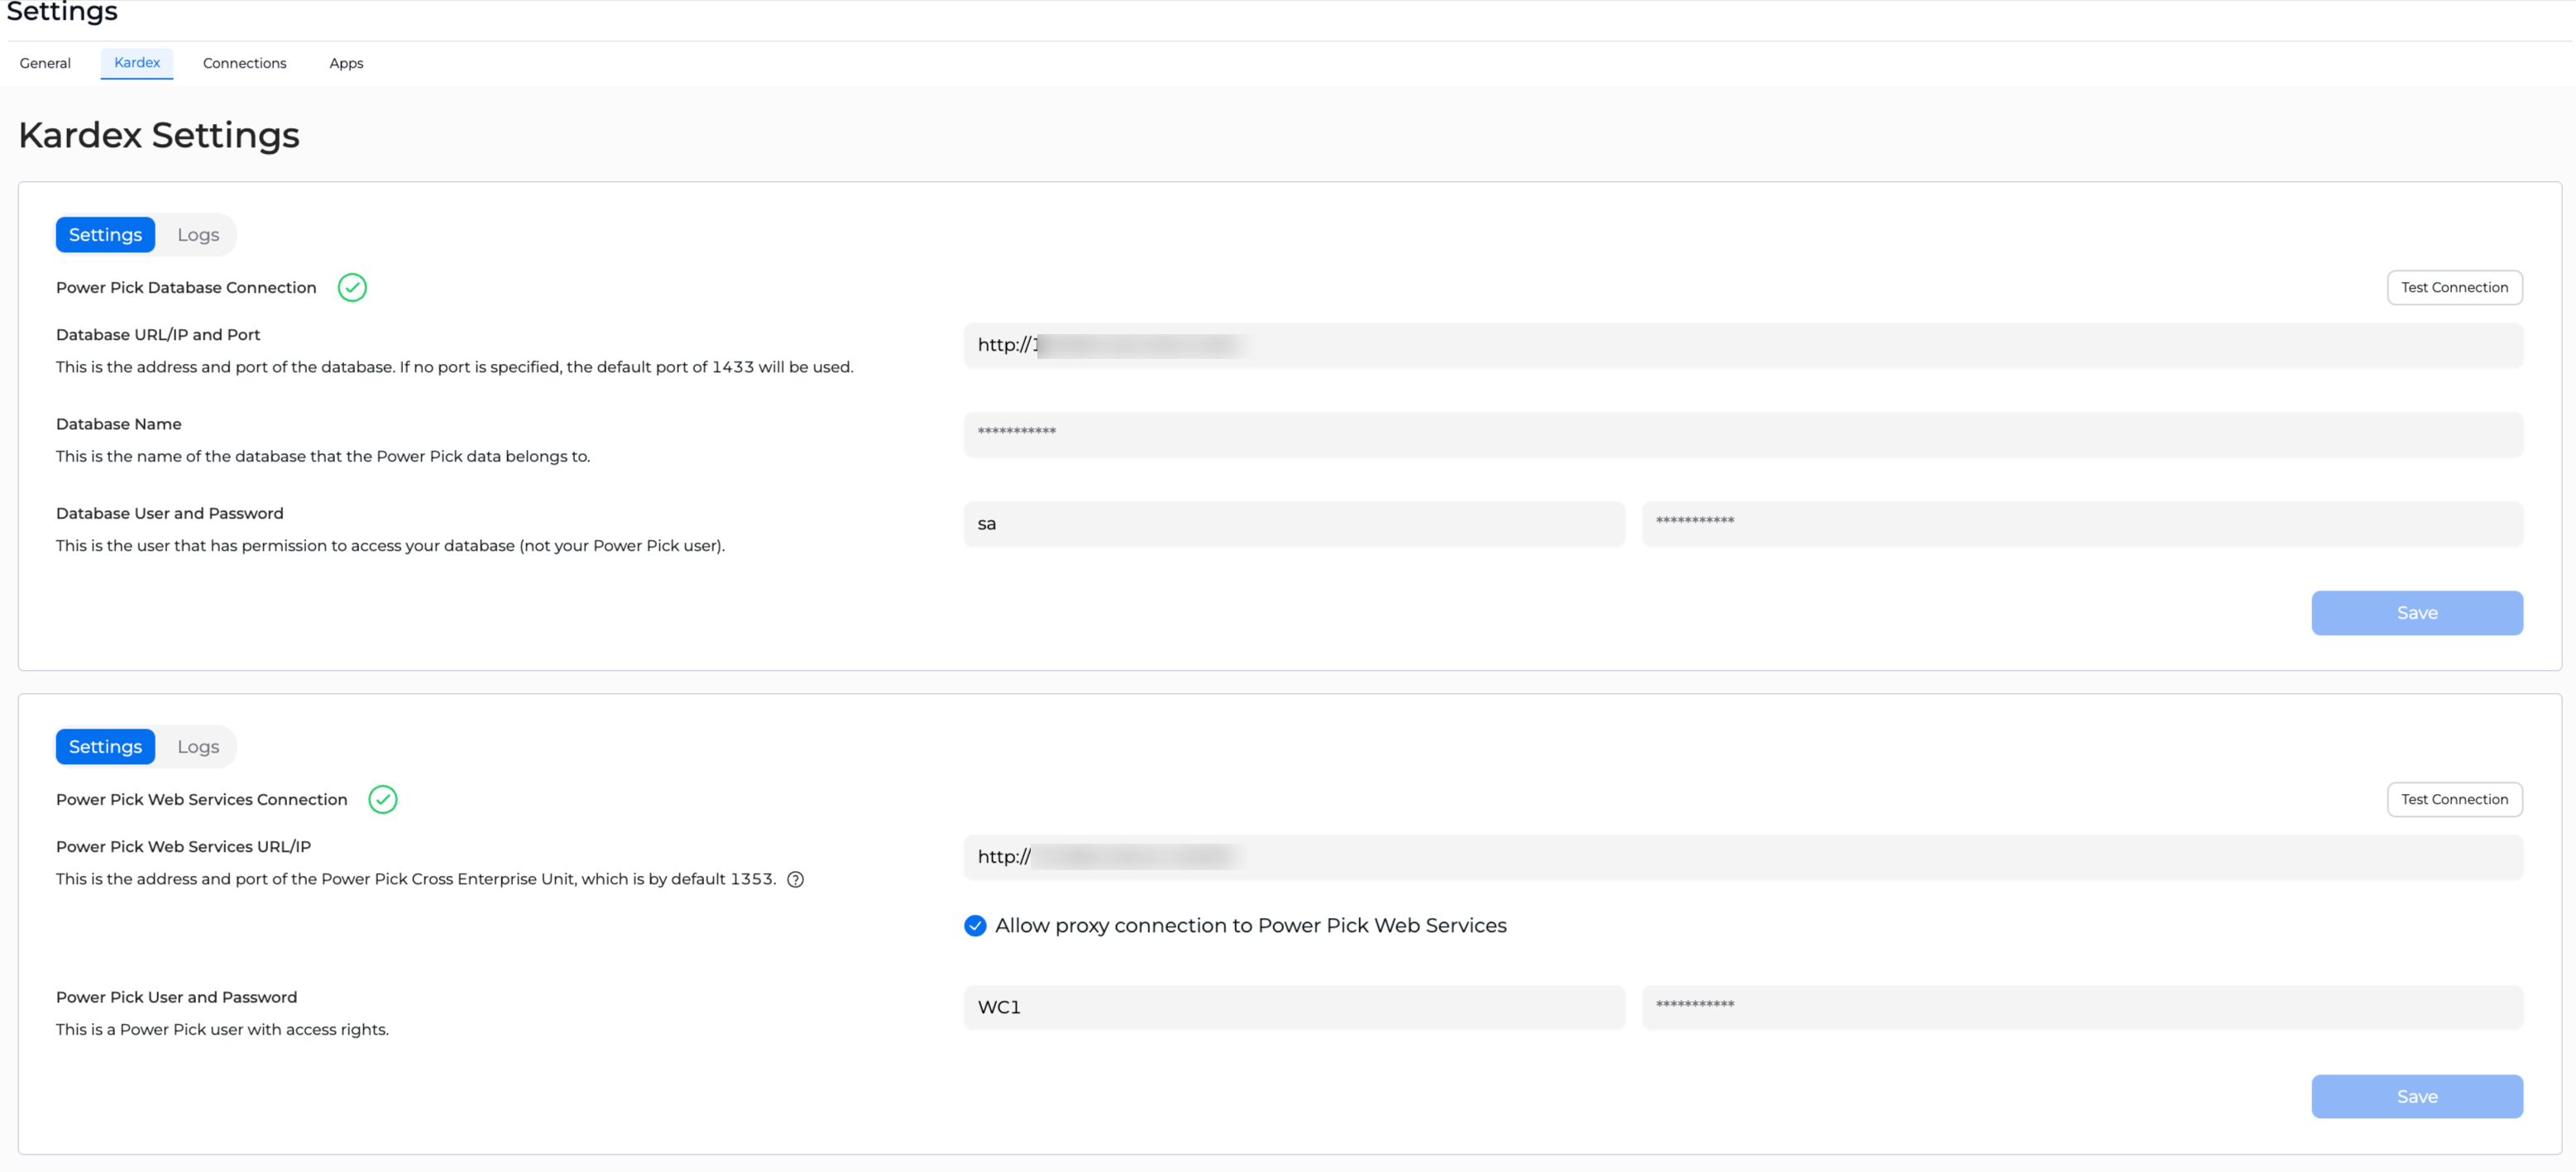Click the green check icon beside Power Pick Database Connection
This screenshot has height=1172, width=2576.
tap(352, 288)
